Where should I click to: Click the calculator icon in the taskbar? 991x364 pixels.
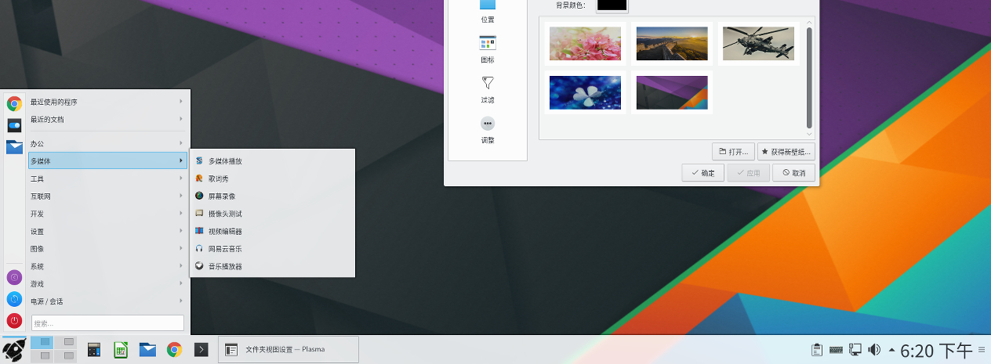pyautogui.click(x=94, y=350)
